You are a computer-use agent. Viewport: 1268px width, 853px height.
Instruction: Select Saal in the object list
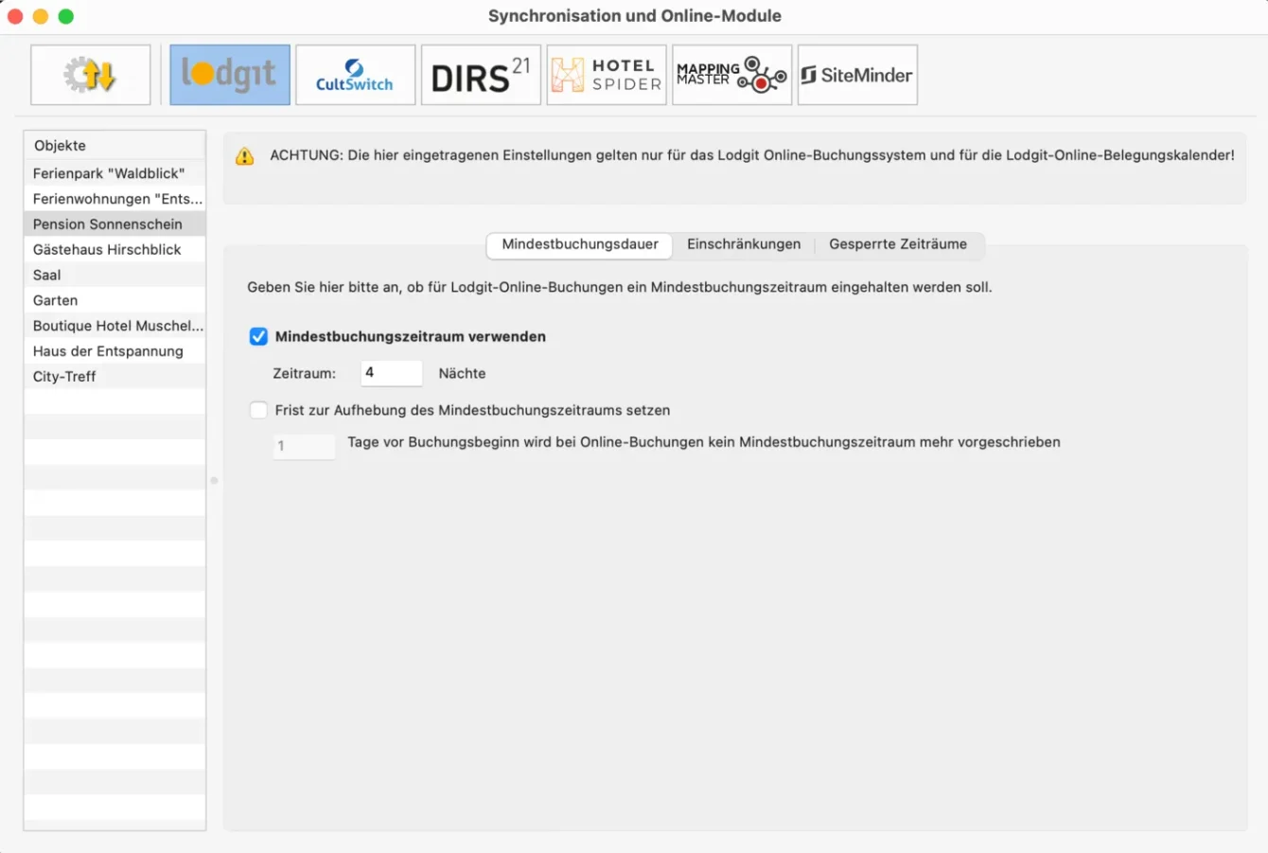coord(114,275)
